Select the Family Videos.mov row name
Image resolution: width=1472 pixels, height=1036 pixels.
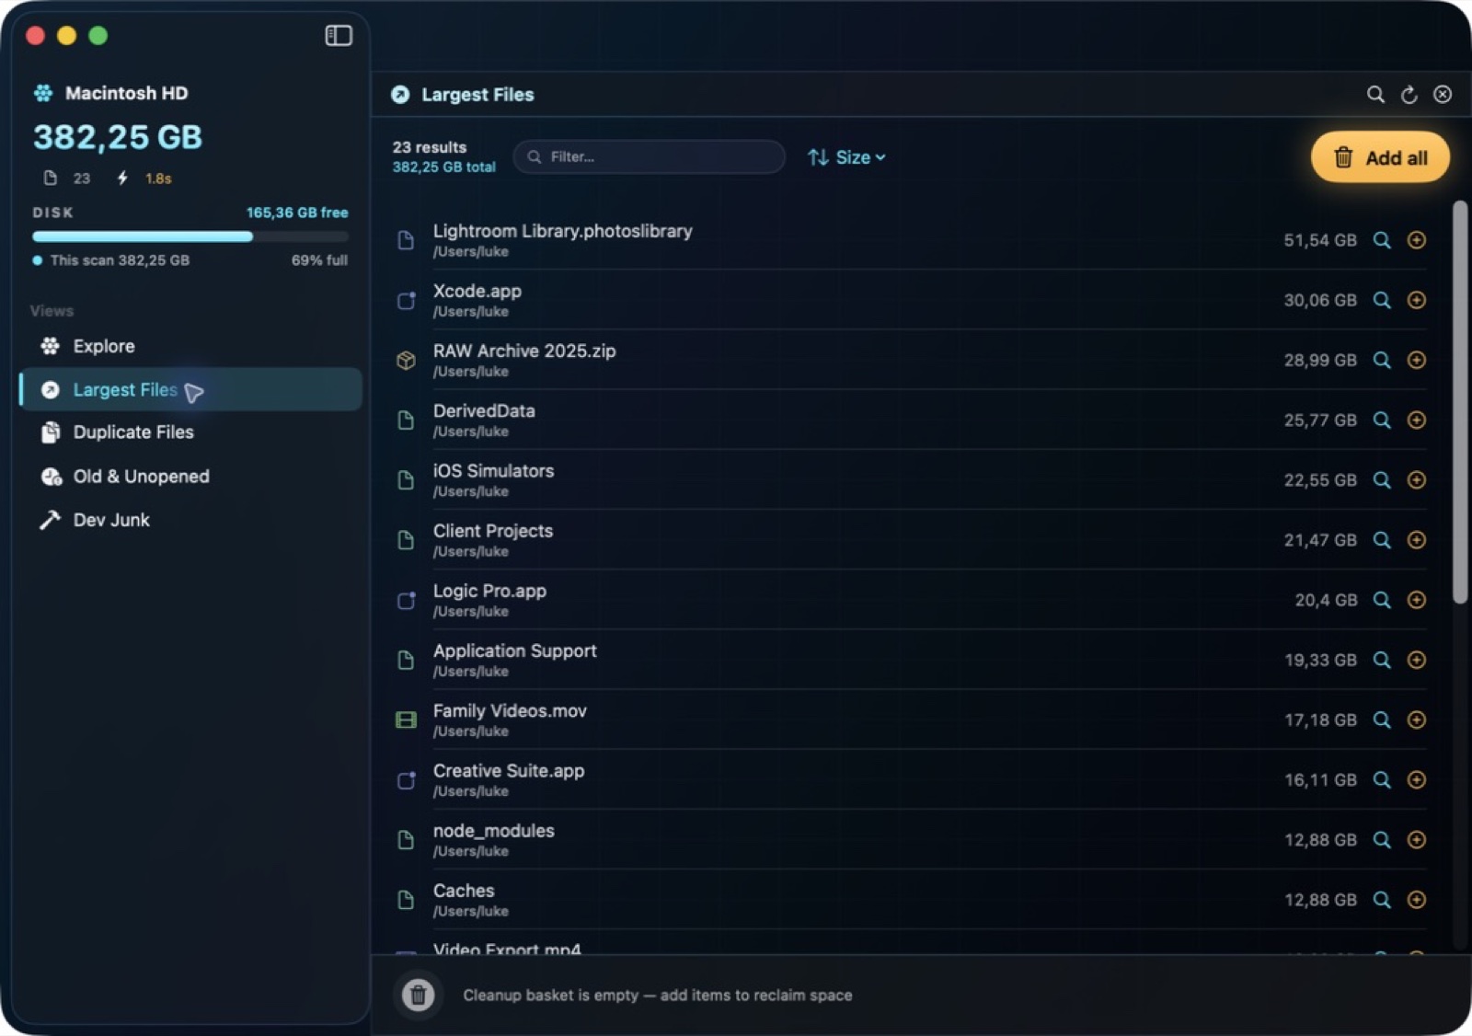510,710
